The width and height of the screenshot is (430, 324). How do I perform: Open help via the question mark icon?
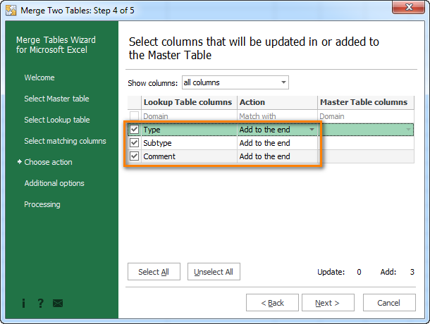40,304
